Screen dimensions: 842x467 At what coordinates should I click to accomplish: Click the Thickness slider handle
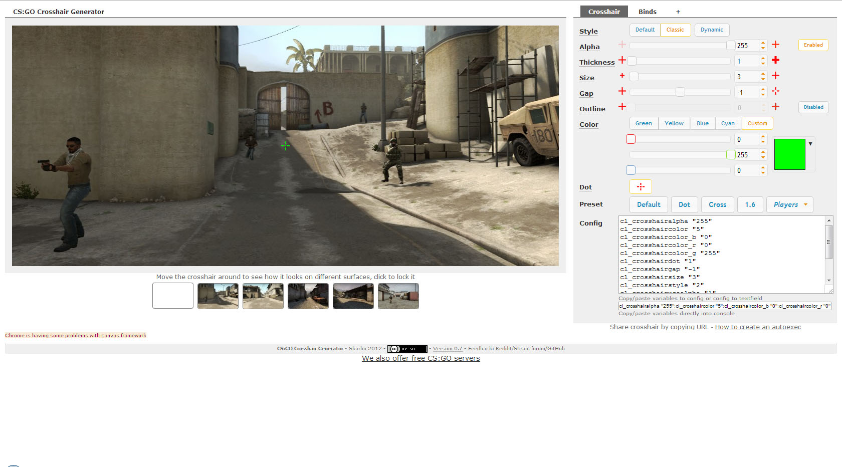pyautogui.click(x=632, y=61)
